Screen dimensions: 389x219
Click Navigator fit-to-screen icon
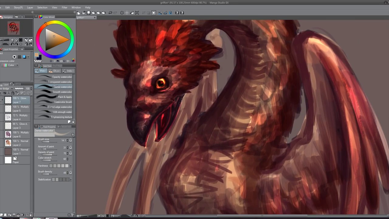coord(21,40)
